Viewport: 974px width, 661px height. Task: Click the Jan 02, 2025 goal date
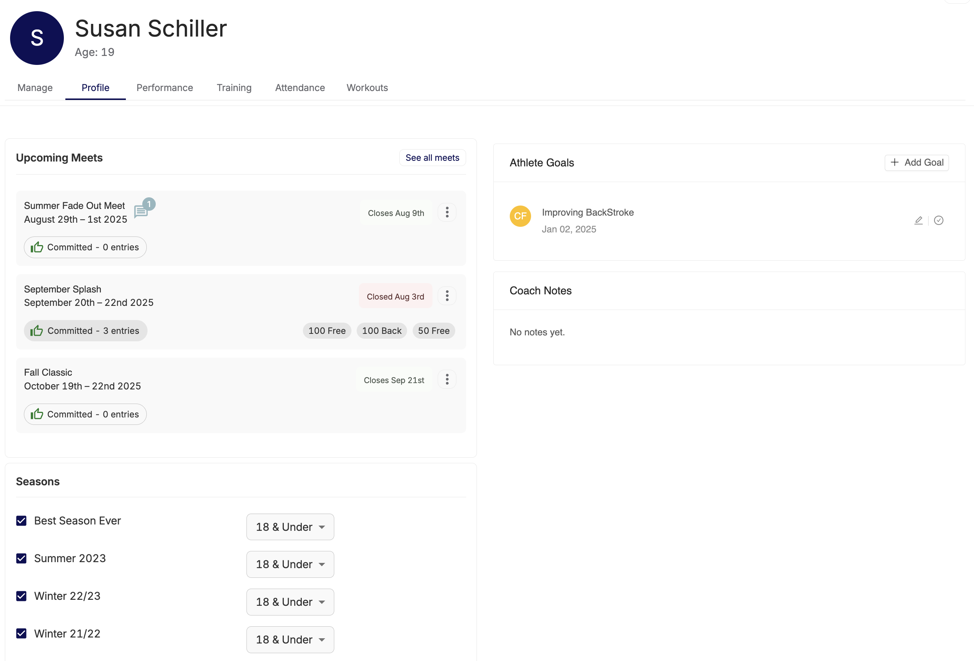coord(569,229)
